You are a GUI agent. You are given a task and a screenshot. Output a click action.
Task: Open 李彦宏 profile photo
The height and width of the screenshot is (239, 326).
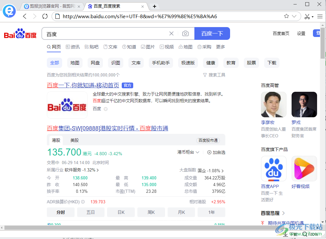coord(274,105)
